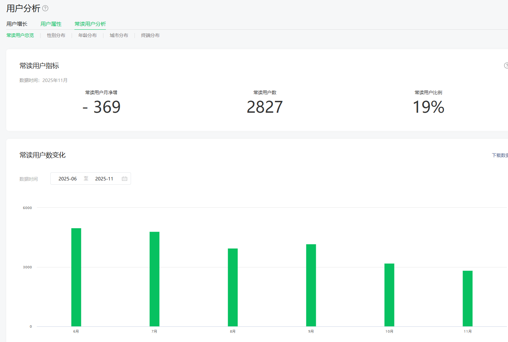Switch to the 用户属性 tab
The image size is (508, 342).
tap(51, 24)
